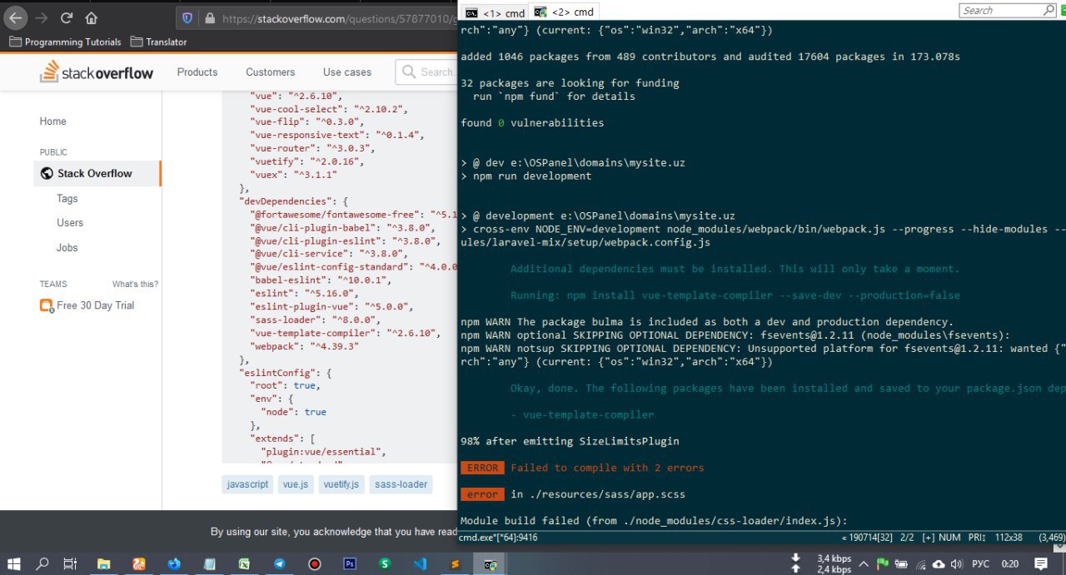This screenshot has width=1066, height=575.
Task: Open Excel from the taskbar
Action: click(244, 563)
